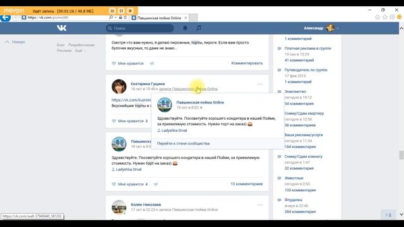Click 184 комментария under Ваша реклама

[300, 147]
